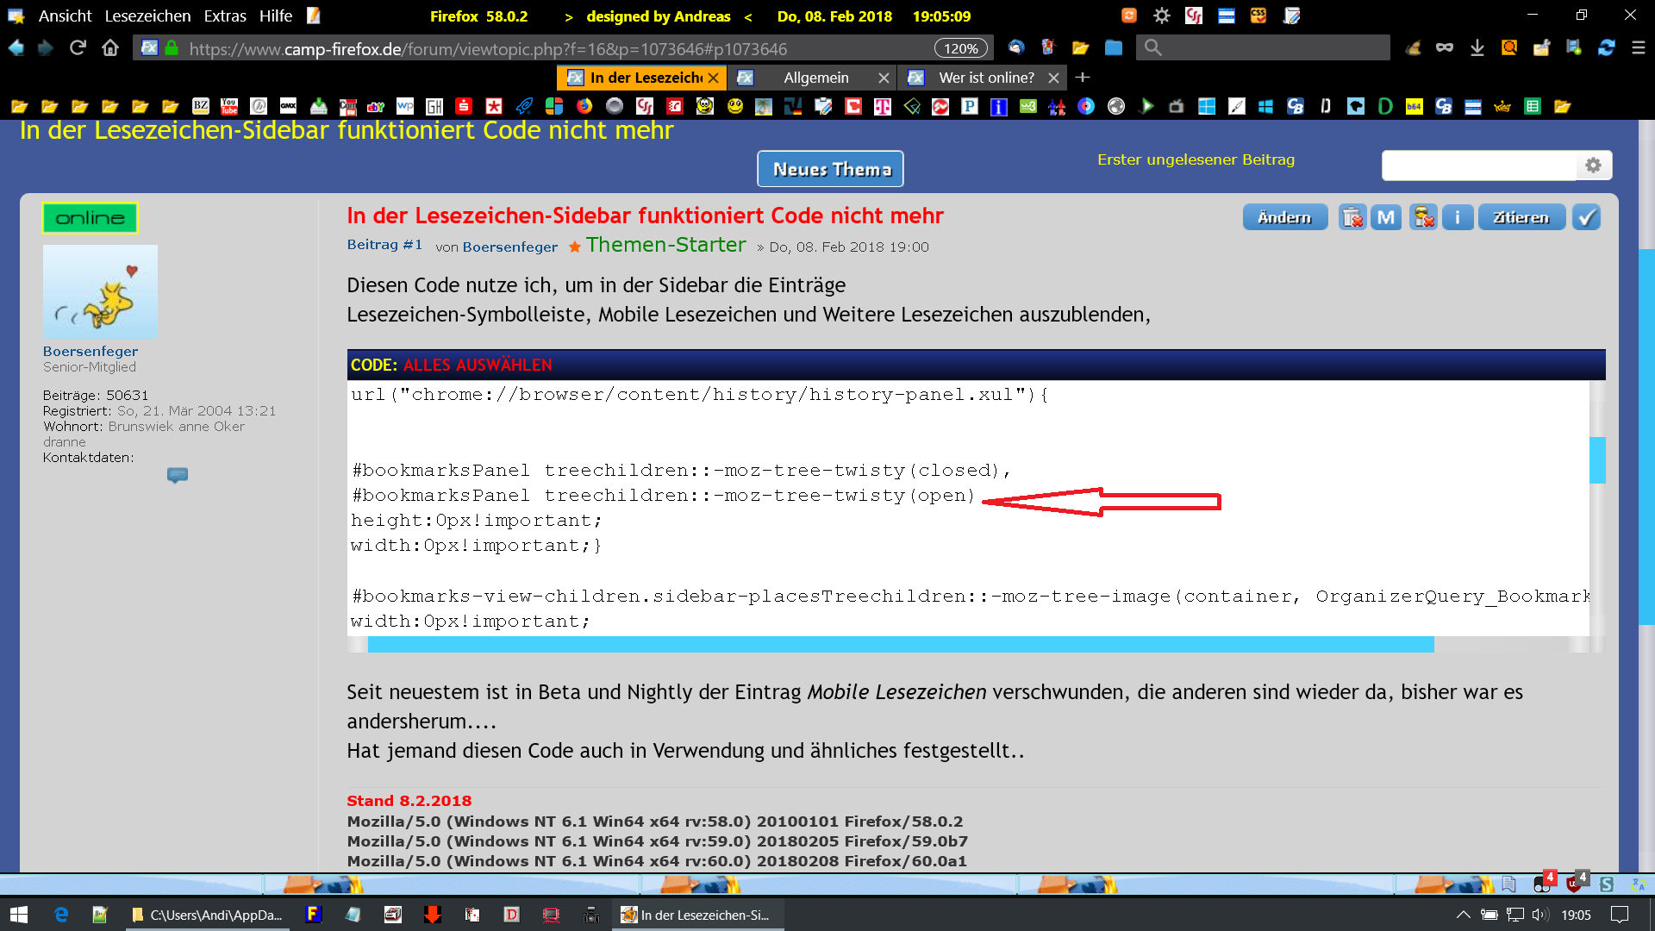Open the YouTube bookmark icon

[x=229, y=106]
